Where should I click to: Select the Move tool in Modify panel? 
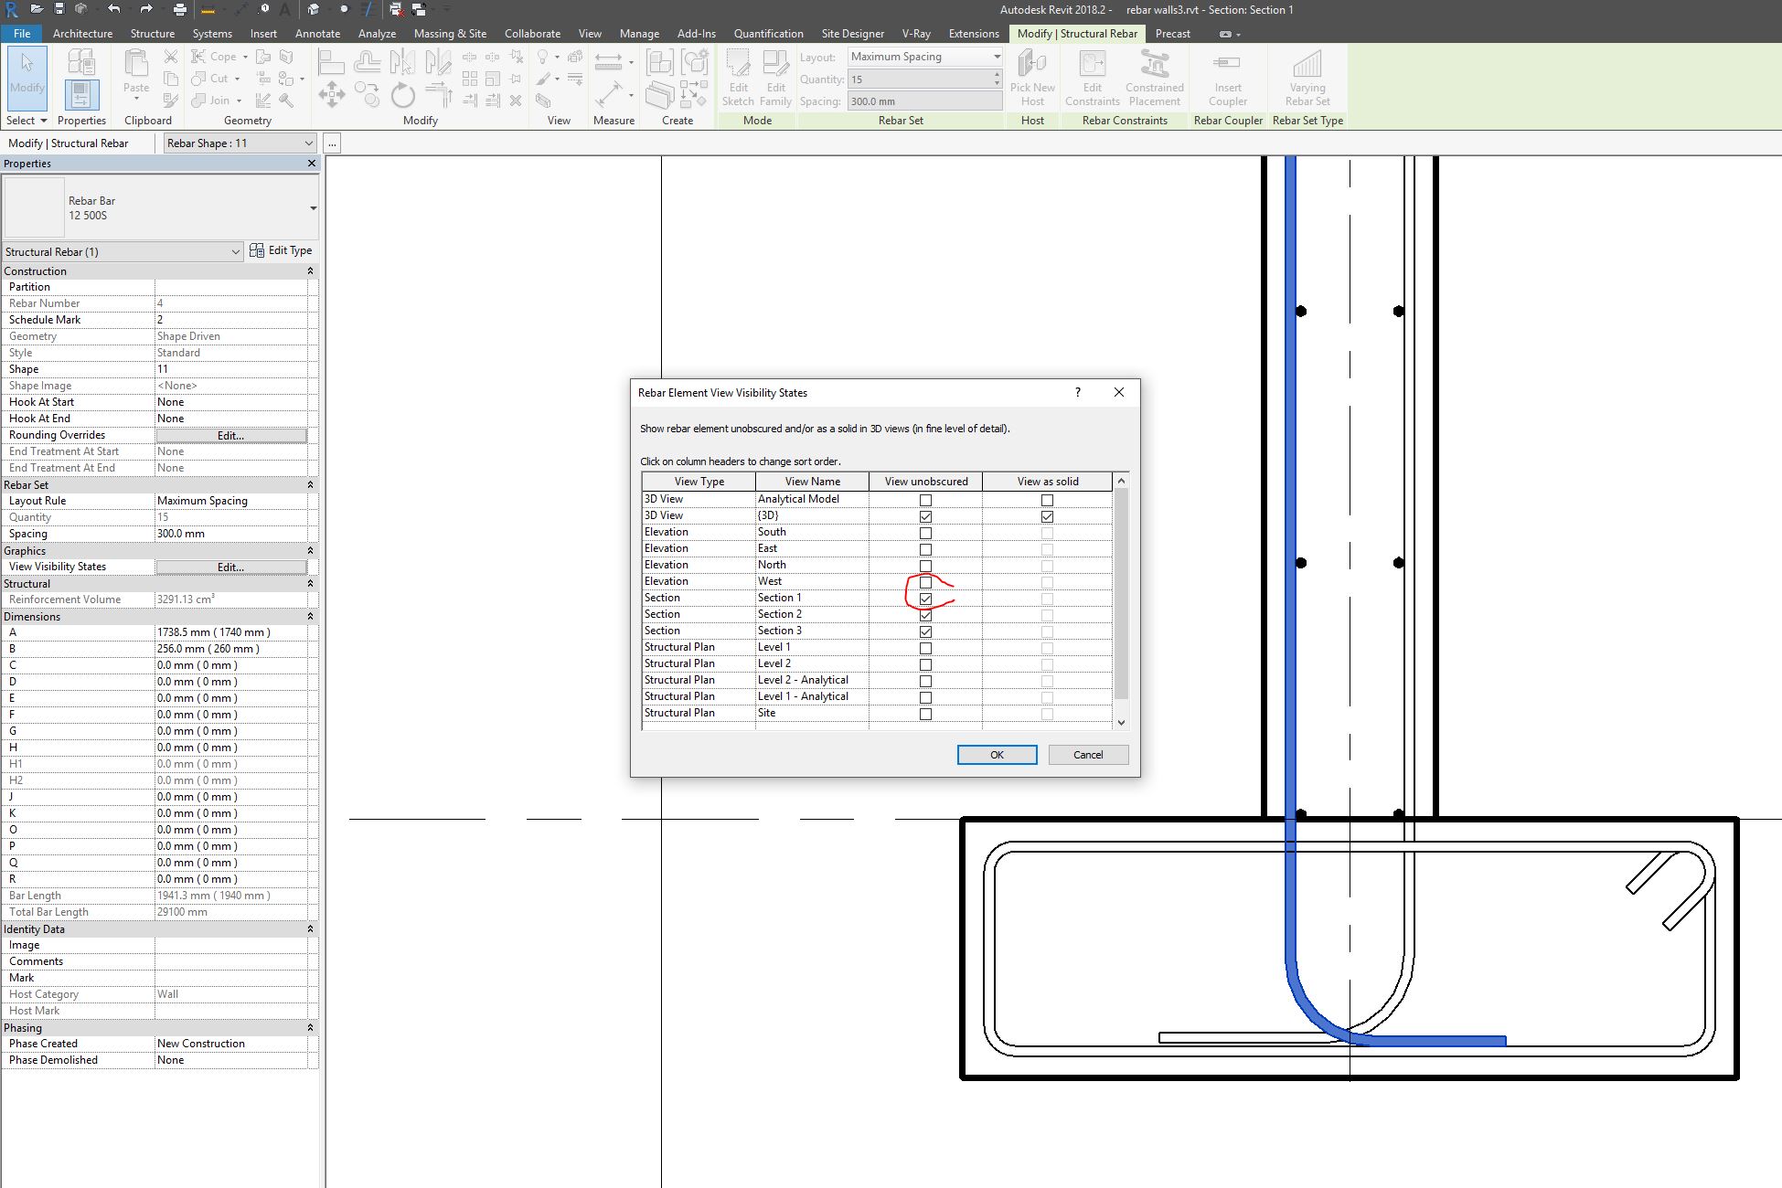331,94
